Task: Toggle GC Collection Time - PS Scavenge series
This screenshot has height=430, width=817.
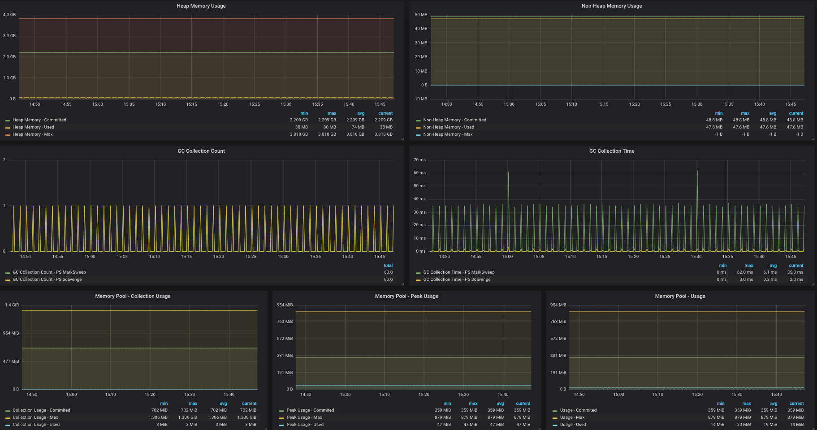Action: [457, 279]
